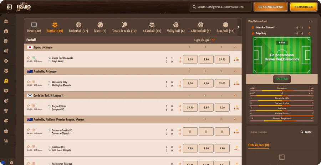
Task: Click Vérifier next to reservation code
Action: click(306, 132)
